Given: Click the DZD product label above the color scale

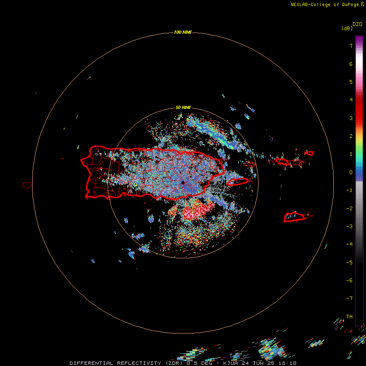Looking at the screenshot, I should [357, 24].
